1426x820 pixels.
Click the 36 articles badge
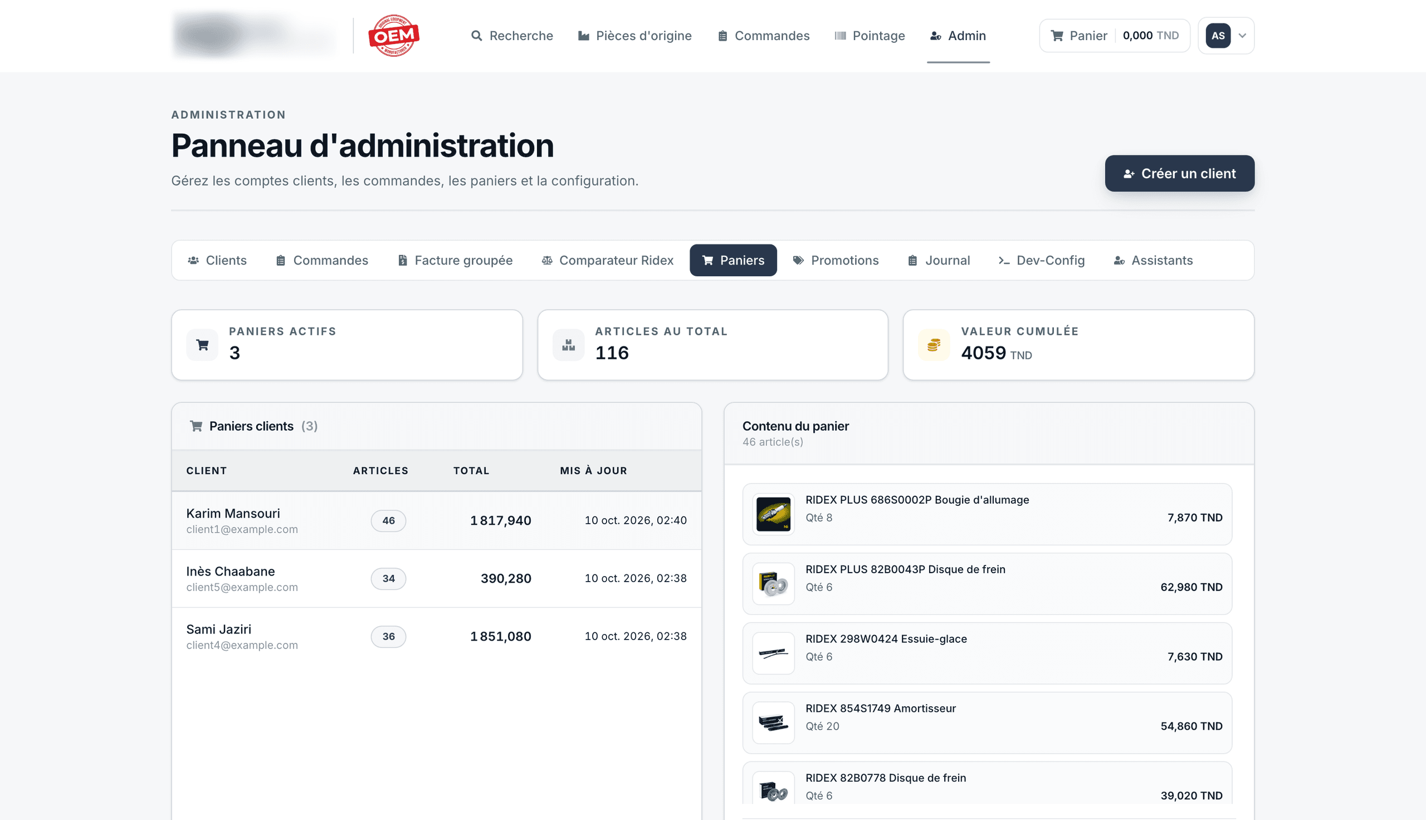[x=388, y=636]
